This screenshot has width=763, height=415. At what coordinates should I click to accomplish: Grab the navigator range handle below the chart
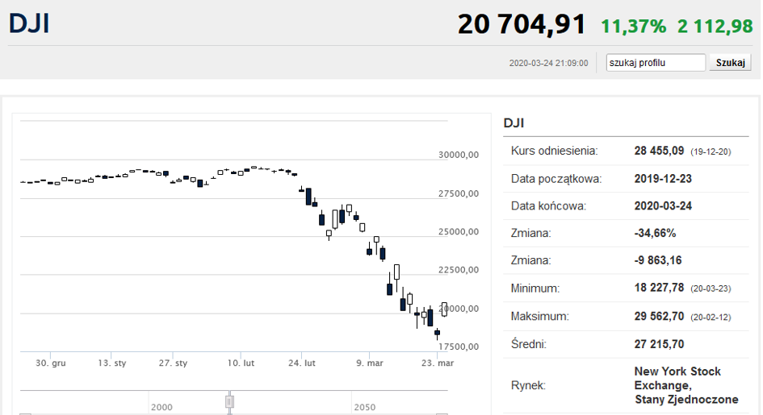click(229, 400)
